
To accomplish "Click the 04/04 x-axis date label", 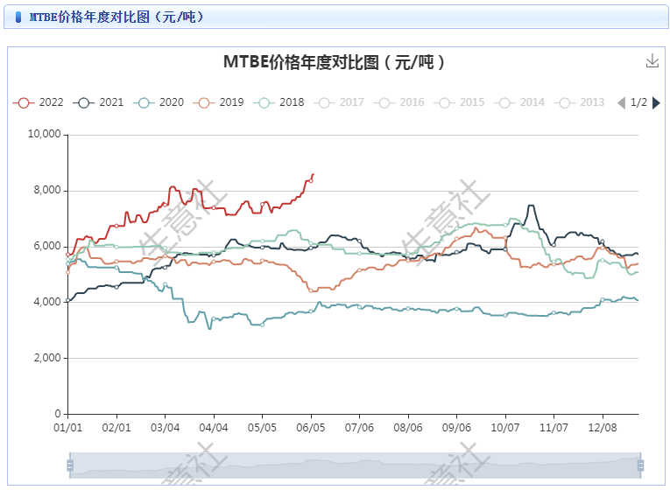I will tap(214, 428).
